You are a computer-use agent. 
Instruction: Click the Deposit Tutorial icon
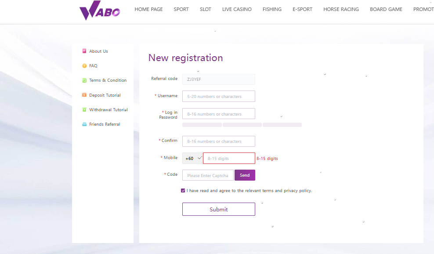(84, 95)
